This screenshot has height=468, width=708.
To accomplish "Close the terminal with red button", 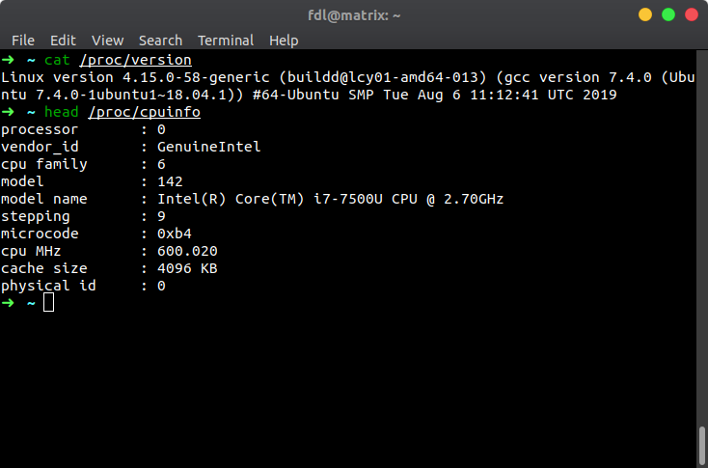I will (x=692, y=14).
